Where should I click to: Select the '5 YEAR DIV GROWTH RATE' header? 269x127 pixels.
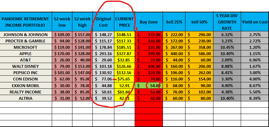click(x=227, y=22)
